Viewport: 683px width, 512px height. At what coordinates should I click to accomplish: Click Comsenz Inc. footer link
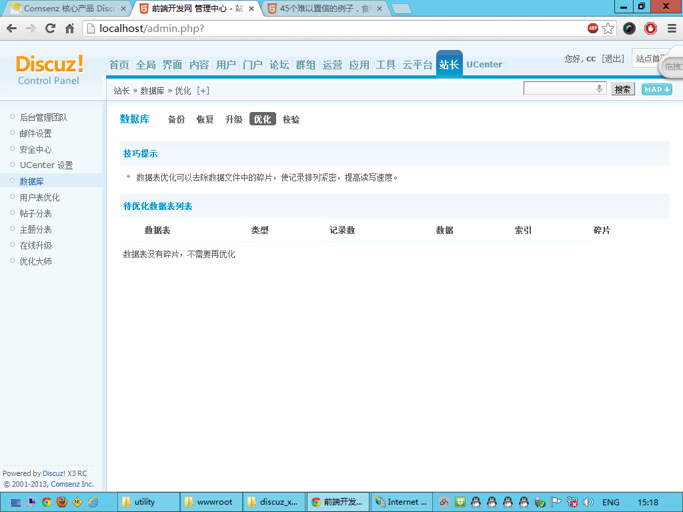click(x=72, y=484)
